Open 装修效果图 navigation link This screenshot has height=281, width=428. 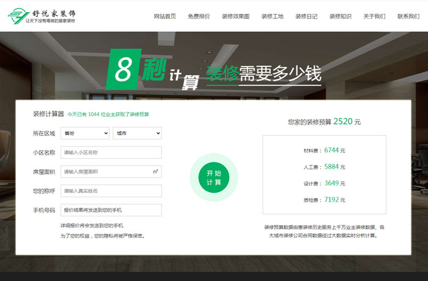235,16
